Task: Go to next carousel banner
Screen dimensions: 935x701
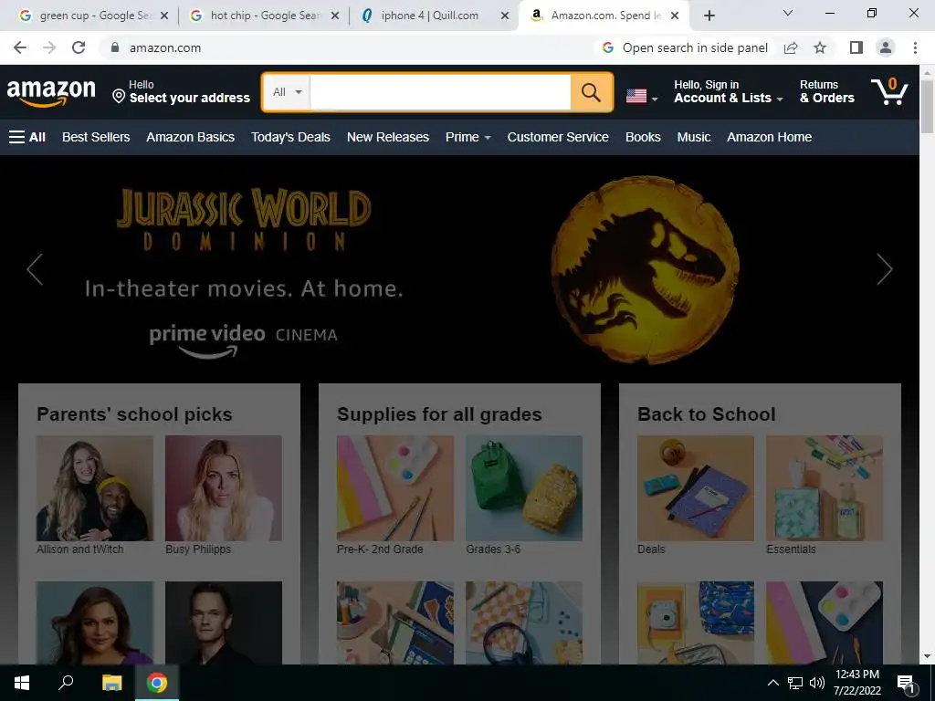Action: (x=884, y=269)
